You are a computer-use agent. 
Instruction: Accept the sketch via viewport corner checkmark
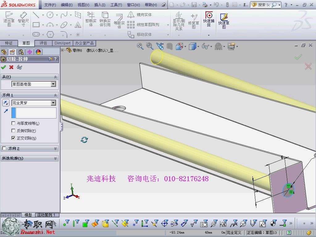298,57
